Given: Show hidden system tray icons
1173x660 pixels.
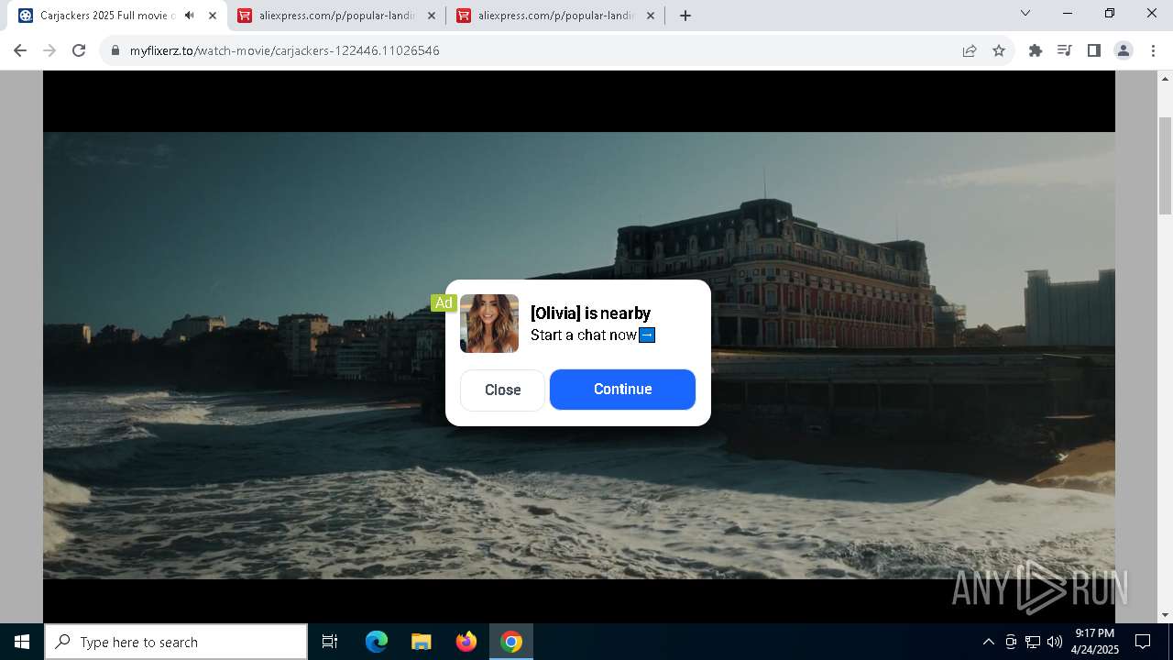Looking at the screenshot, I should click(x=988, y=642).
